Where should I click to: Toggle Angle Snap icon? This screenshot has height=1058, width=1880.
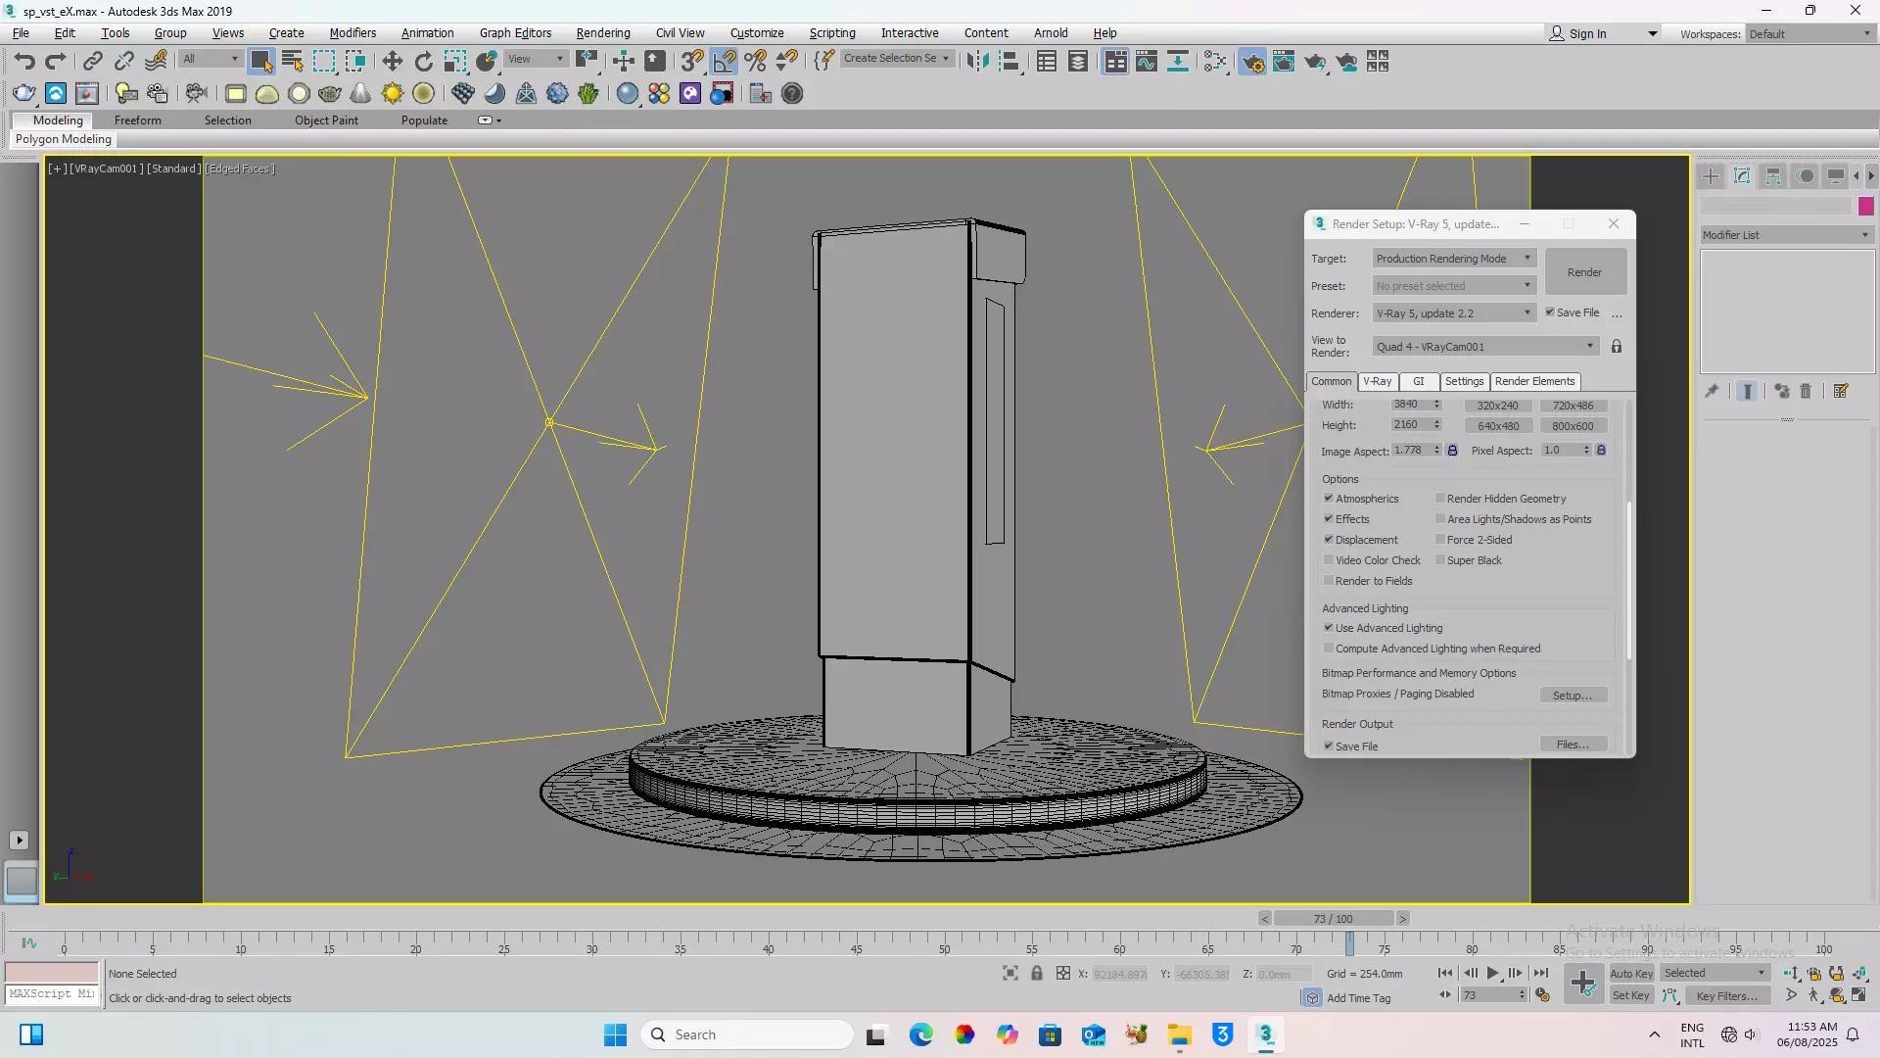724,62
